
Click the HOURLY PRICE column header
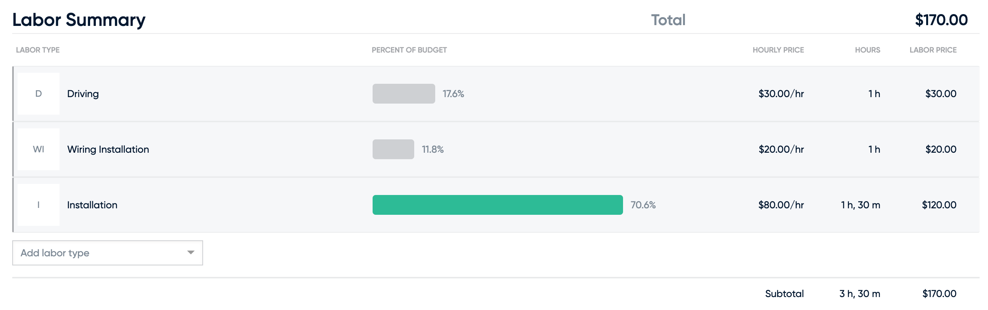coord(778,50)
